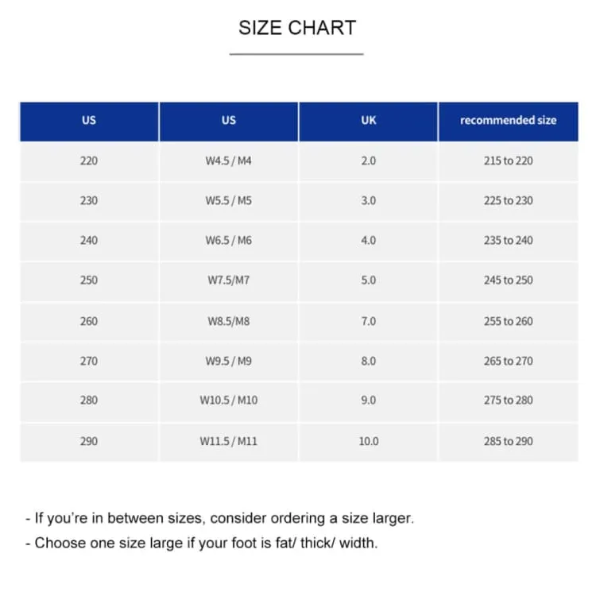Screen dimensions: 596x596
Task: Click the W6.5 / M6 cell
Action: tap(228, 241)
